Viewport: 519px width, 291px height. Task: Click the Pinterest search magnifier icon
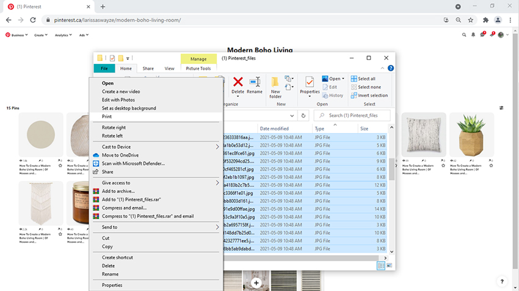(x=464, y=35)
